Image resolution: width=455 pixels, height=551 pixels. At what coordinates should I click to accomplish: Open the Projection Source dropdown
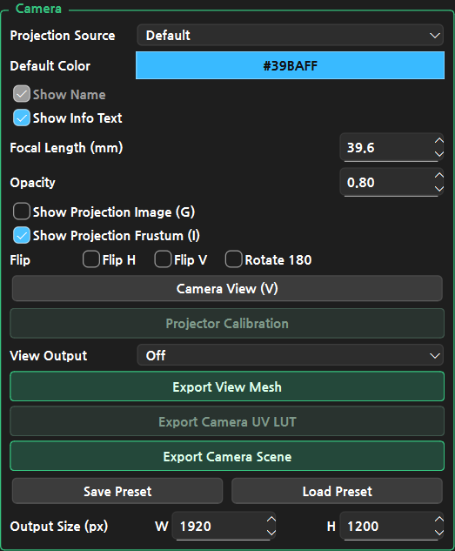click(x=290, y=35)
